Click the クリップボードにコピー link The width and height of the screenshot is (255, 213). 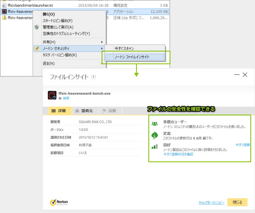point(211,203)
